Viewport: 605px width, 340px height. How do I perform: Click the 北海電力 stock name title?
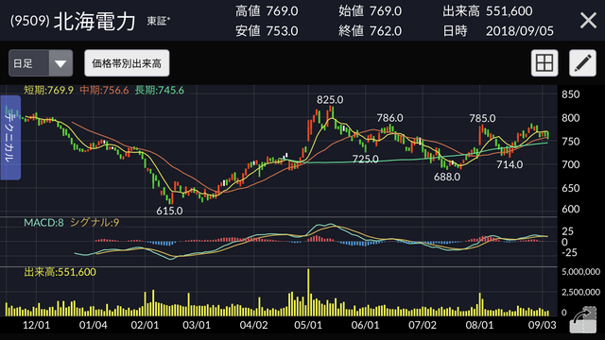click(95, 21)
